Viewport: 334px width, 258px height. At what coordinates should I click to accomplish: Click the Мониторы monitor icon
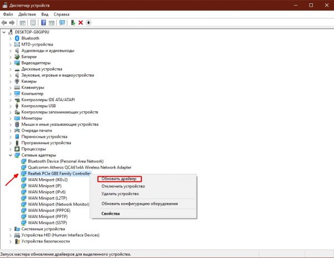coord(17,118)
